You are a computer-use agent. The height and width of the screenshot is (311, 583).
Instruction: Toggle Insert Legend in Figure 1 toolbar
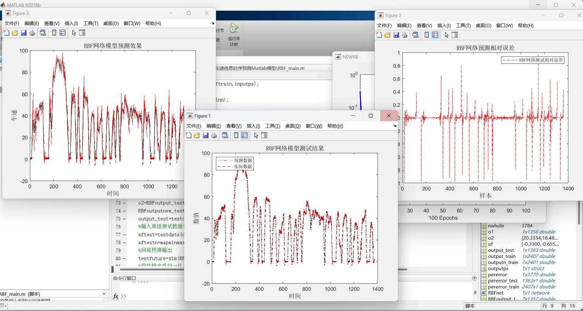point(245,136)
